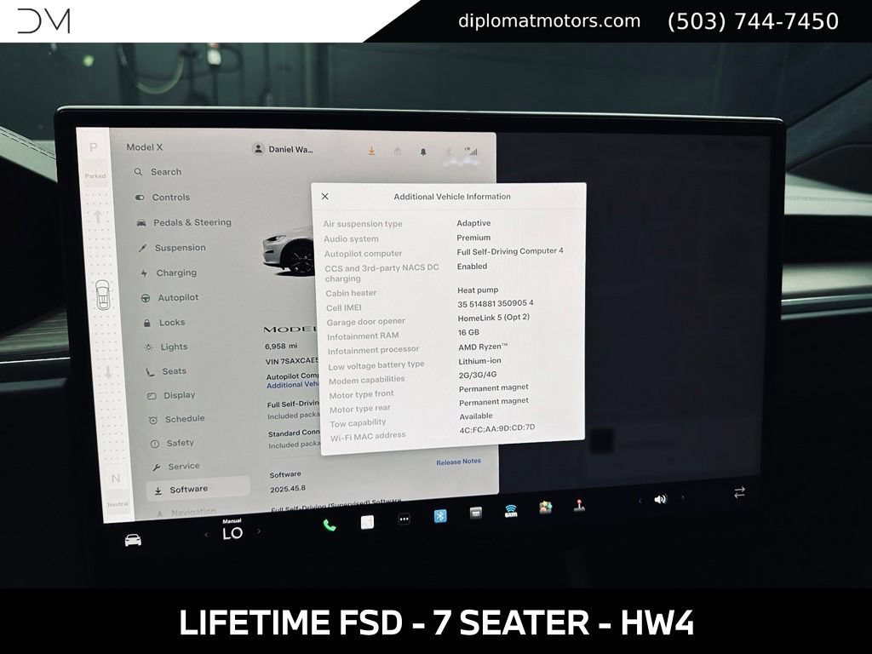Open the Service menu
The image size is (872, 654).
pyautogui.click(x=175, y=467)
